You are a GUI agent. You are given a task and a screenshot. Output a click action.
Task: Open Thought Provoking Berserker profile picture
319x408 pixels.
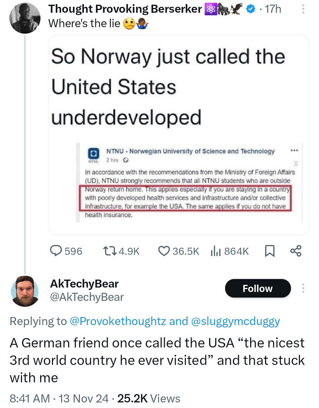[25, 18]
